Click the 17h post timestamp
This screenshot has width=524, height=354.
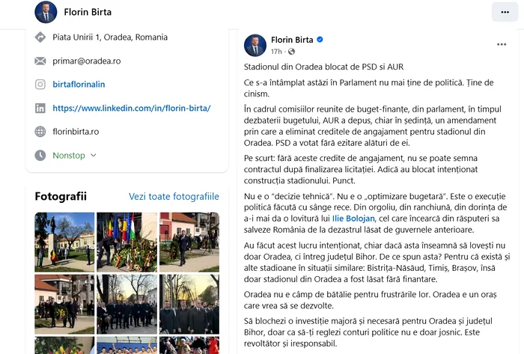(276, 52)
